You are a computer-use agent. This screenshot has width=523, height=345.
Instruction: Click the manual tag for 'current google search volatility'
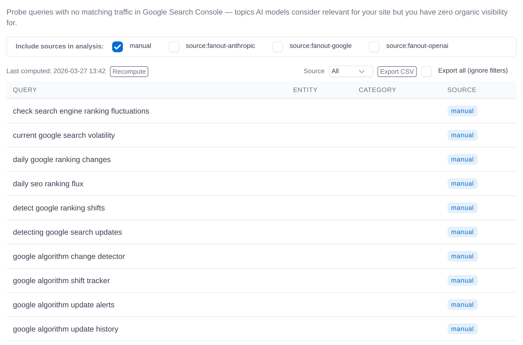click(x=462, y=135)
